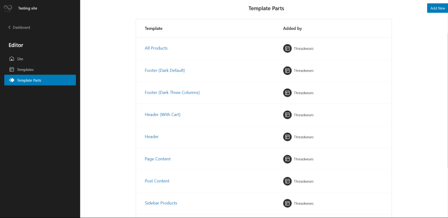The width and height of the screenshot is (448, 218).
Task: Open Footer (Dark Three Columns) link
Action: click(x=172, y=92)
